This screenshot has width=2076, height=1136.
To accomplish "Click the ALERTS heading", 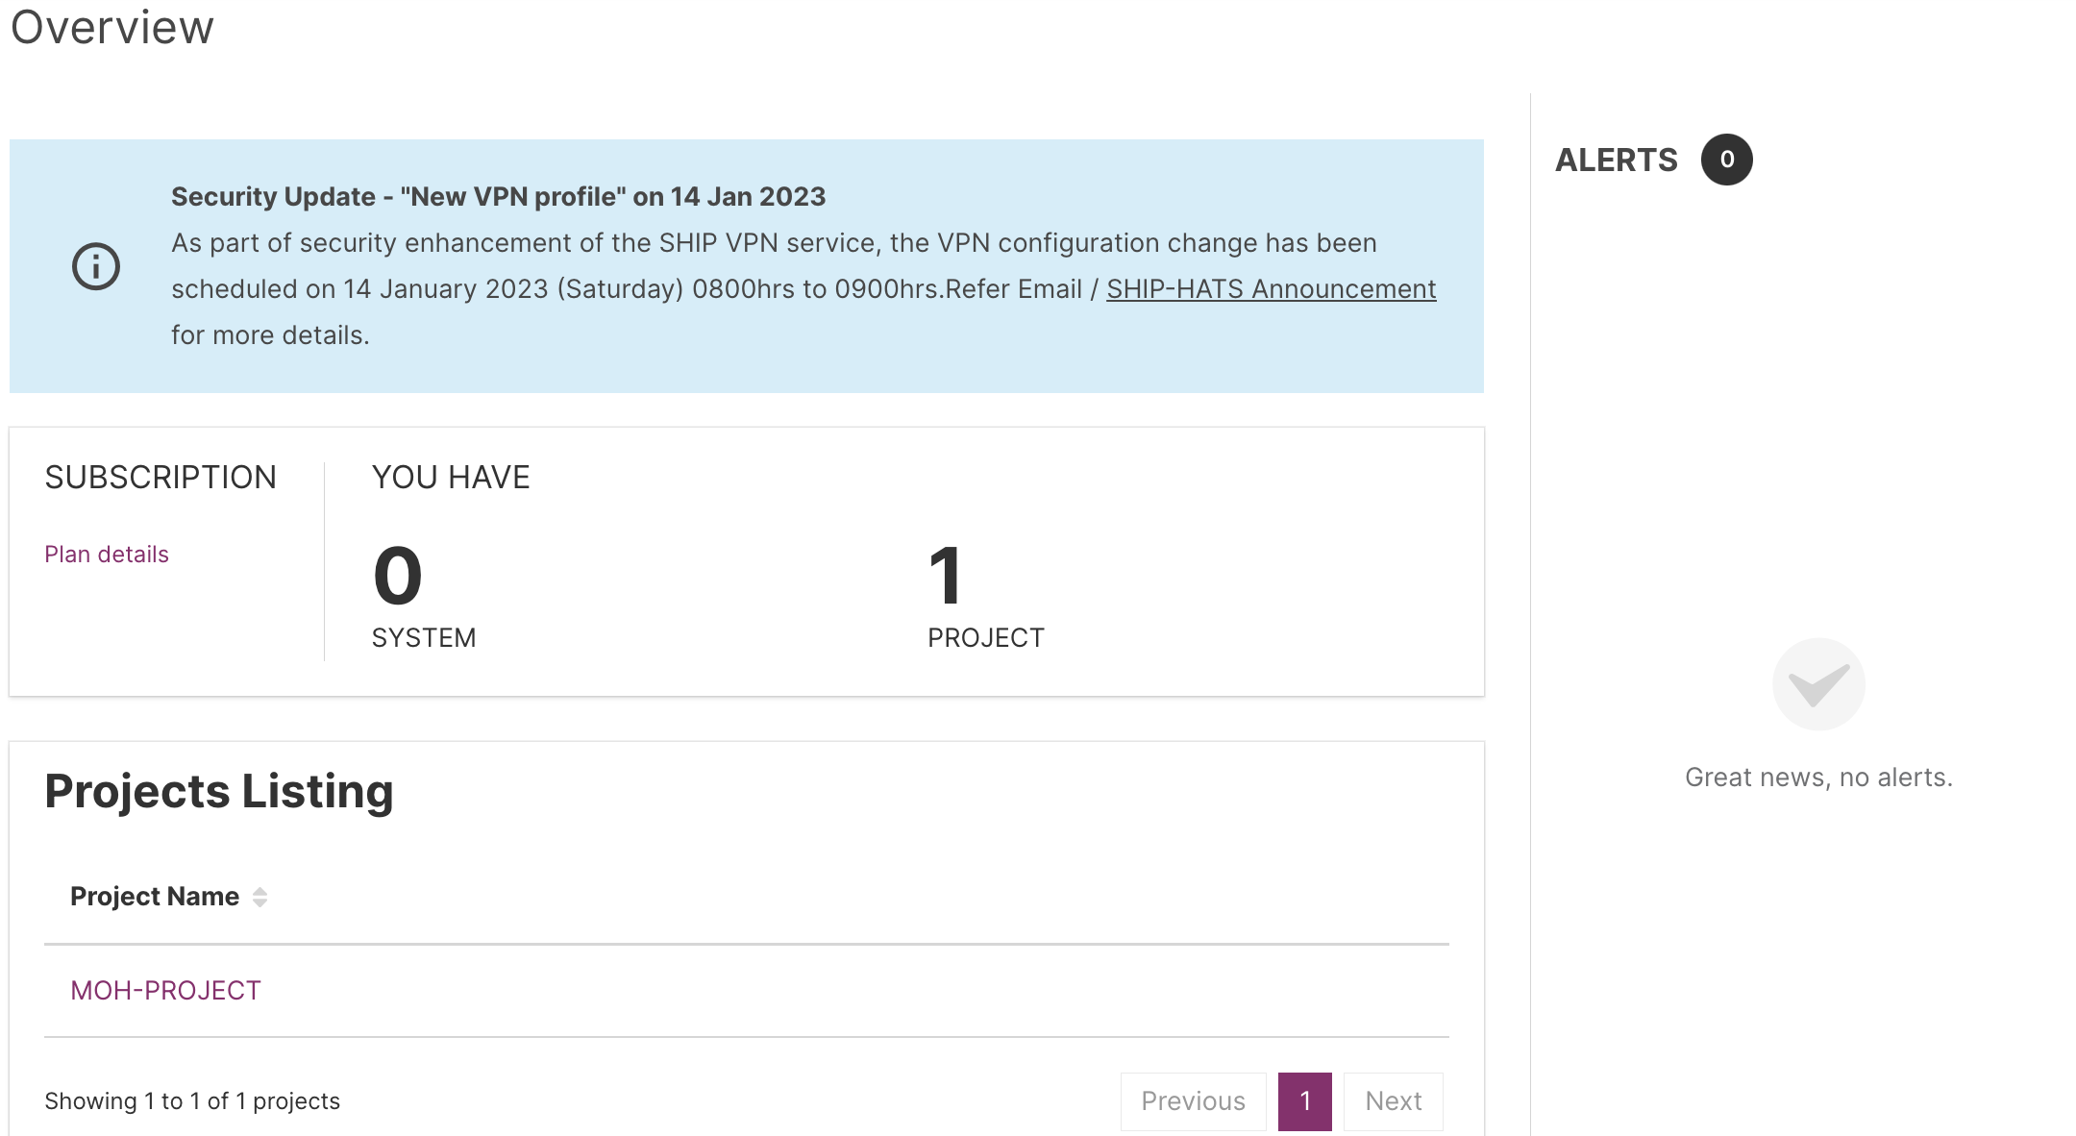I will (x=1617, y=161).
